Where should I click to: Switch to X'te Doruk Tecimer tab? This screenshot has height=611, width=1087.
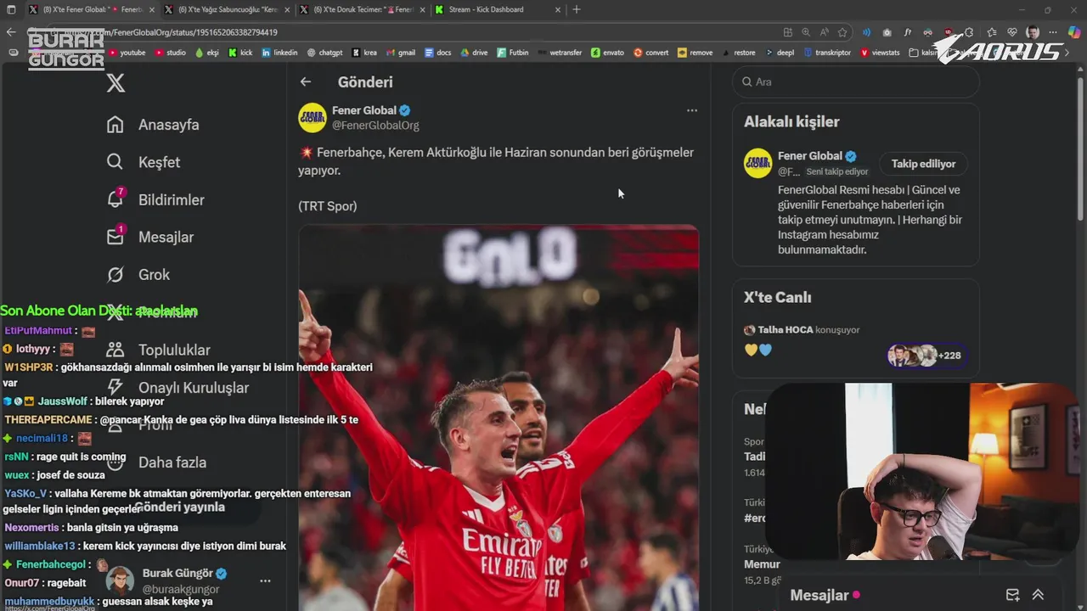tap(363, 9)
